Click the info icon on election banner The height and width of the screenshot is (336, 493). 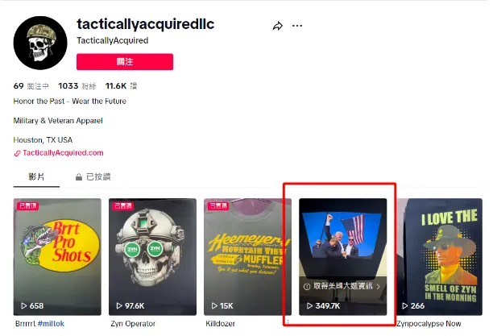(x=307, y=286)
